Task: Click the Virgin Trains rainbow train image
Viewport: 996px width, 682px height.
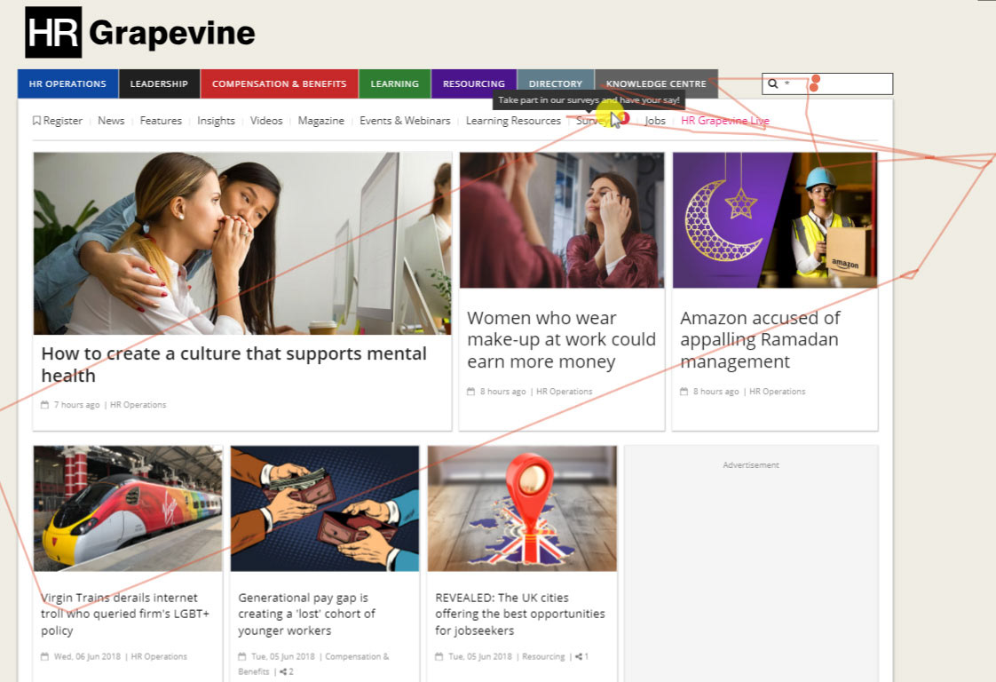Action: pyautogui.click(x=128, y=509)
